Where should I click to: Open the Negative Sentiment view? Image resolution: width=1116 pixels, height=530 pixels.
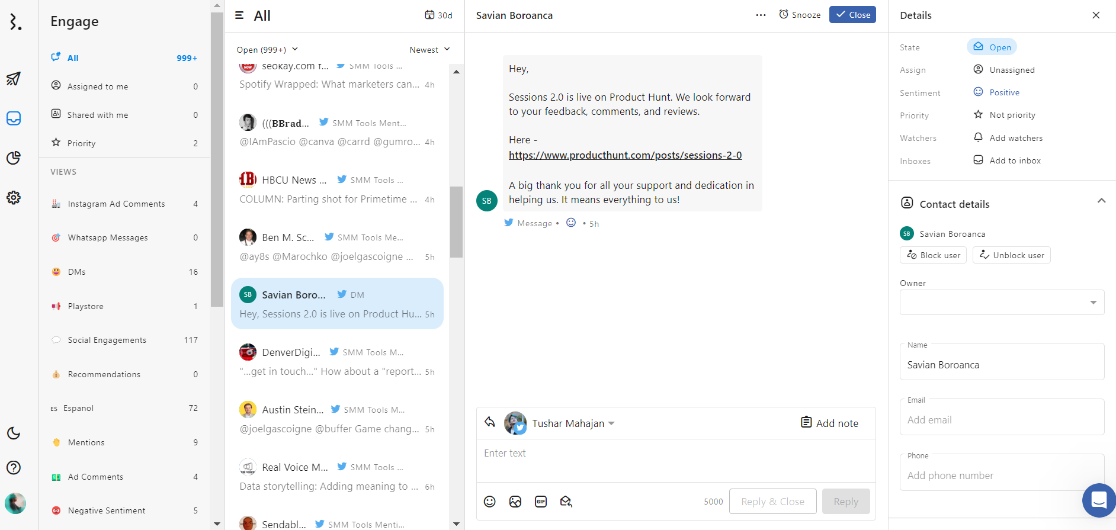tap(107, 510)
